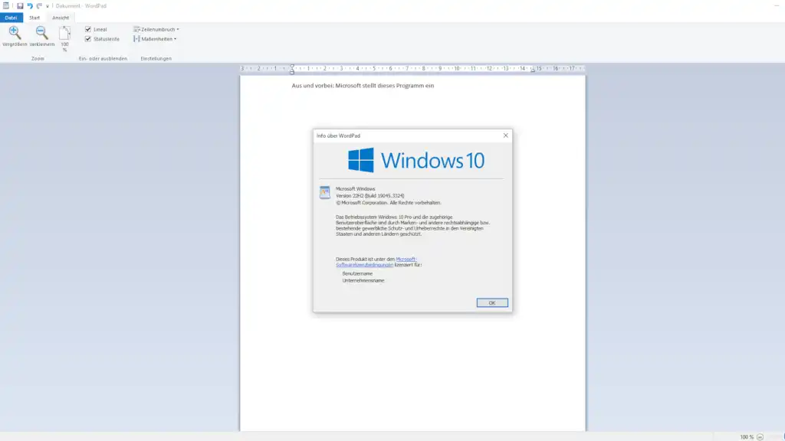Viewport: 785px width, 441px height.
Task: Save the document via quick access toolbar
Action: tap(20, 6)
